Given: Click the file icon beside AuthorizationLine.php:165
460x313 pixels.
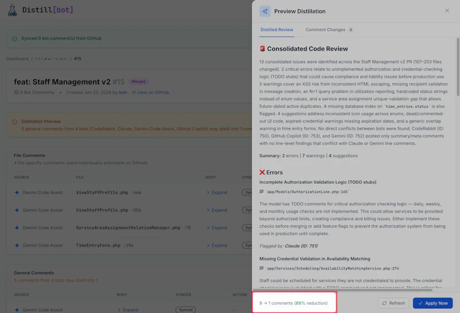Looking at the screenshot, I should (262, 191).
